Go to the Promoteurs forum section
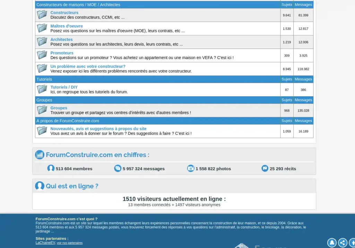This screenshot has width=355, height=248. (62, 53)
